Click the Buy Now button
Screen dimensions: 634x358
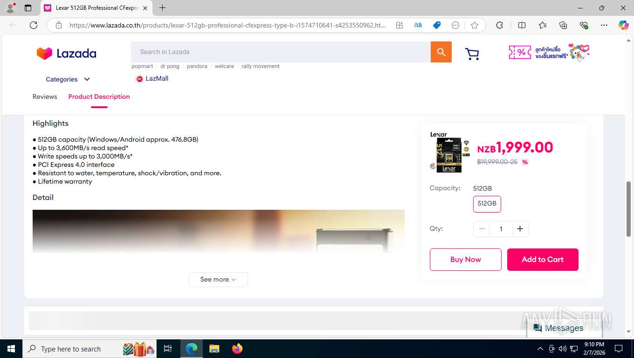(466, 260)
